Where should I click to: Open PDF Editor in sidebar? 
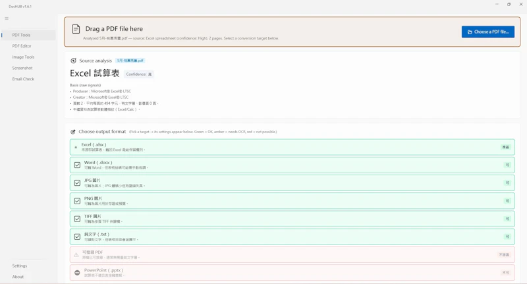point(28,46)
